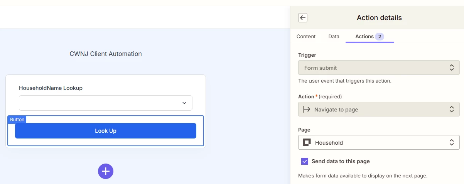The width and height of the screenshot is (464, 184).
Task: Open the Navigate to page action dropdown
Action: point(379,109)
